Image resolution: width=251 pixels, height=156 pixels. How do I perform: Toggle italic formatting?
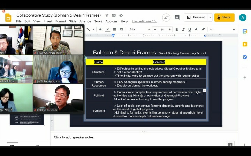pyautogui.click(x=183, y=29)
